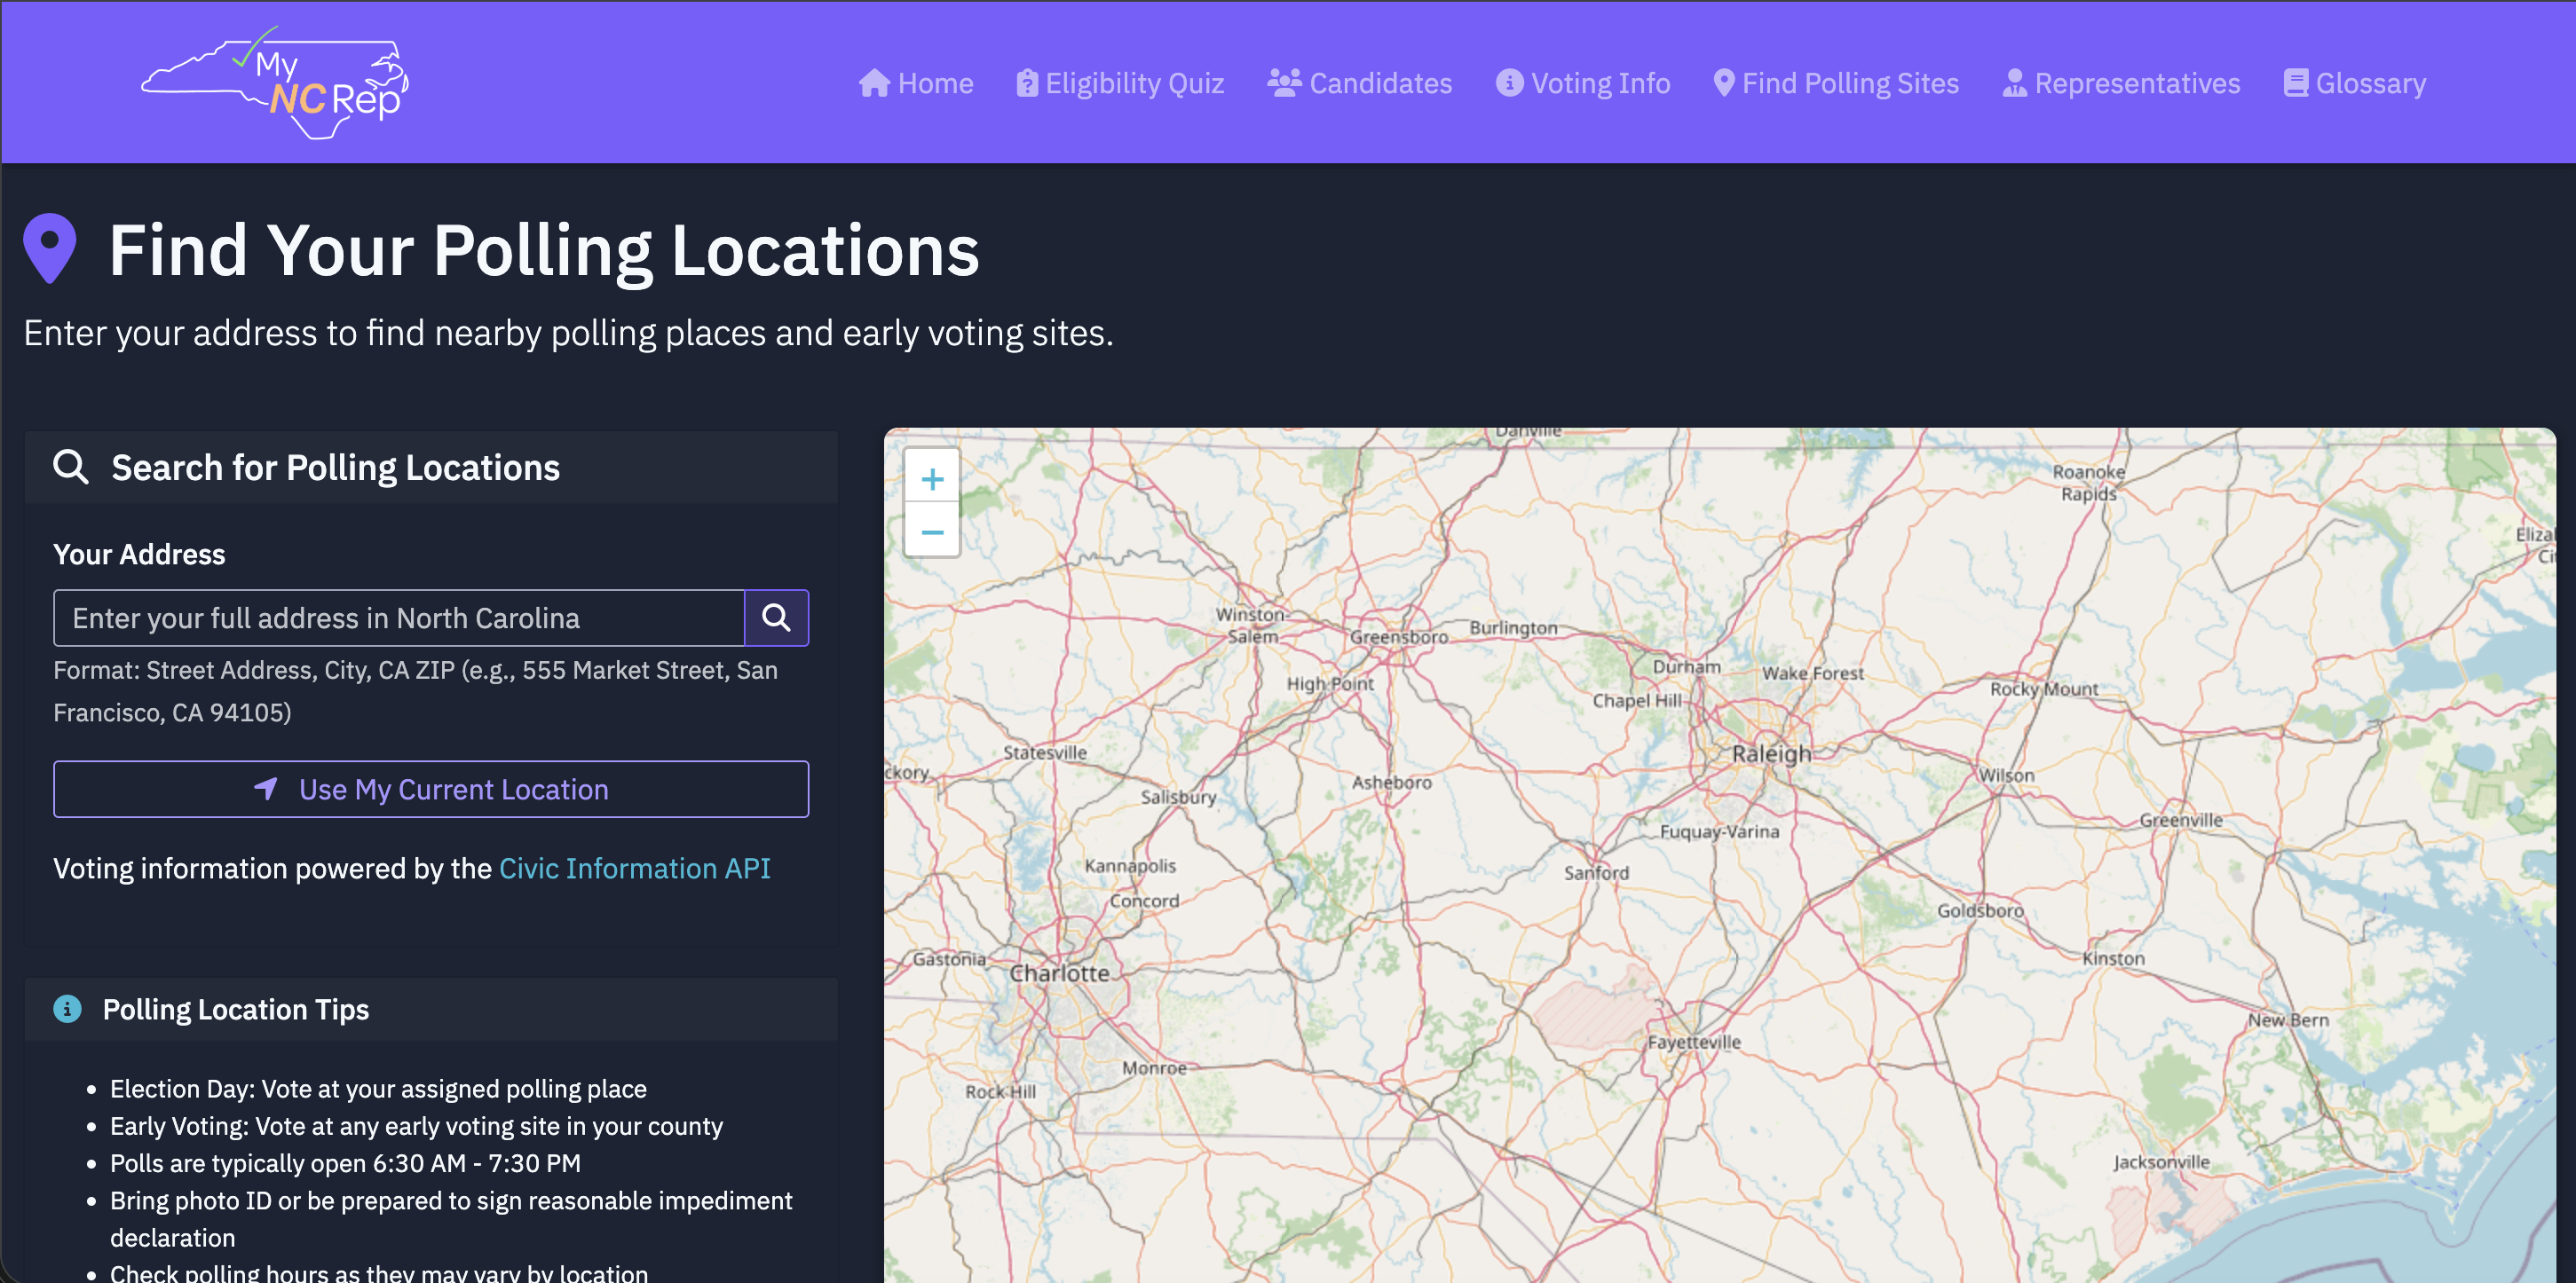Open the Civic Information API link

pos(634,869)
